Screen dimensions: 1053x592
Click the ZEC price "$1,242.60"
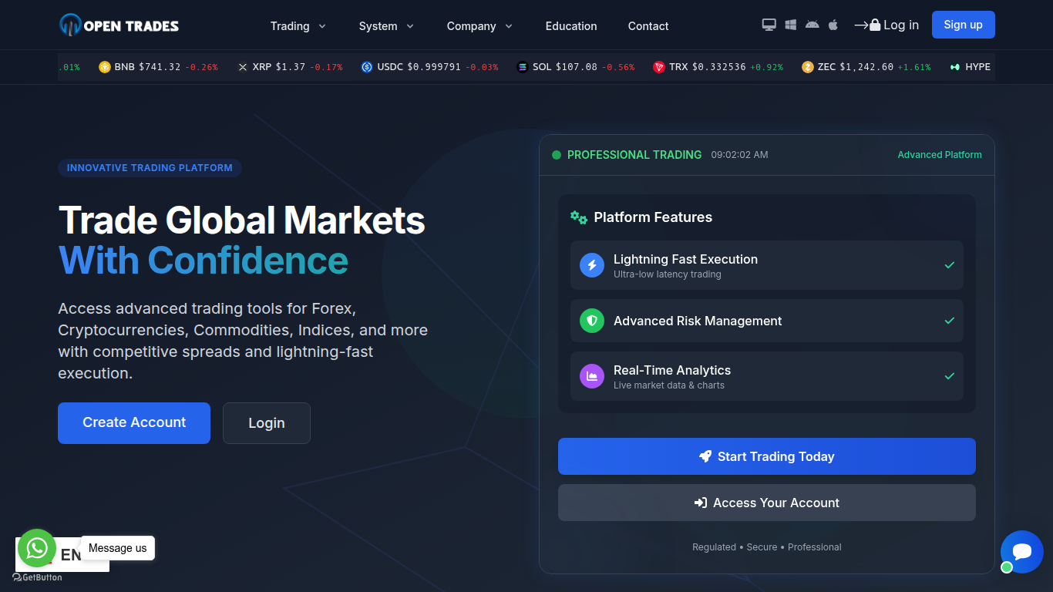point(866,67)
